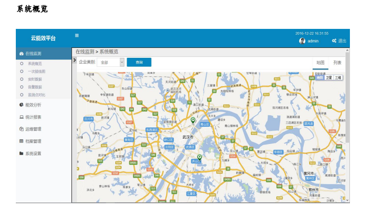Open the 一次接线图 submenu item
Screen dimensions: 368x209
(x=37, y=71)
